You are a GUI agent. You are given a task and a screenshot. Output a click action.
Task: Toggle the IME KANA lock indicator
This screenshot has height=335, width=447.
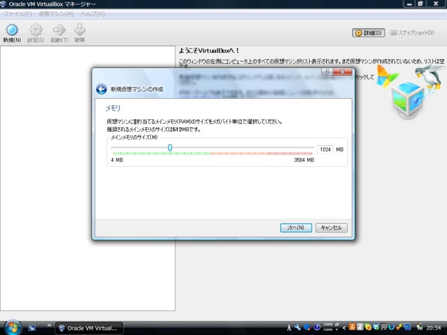coord(328,329)
